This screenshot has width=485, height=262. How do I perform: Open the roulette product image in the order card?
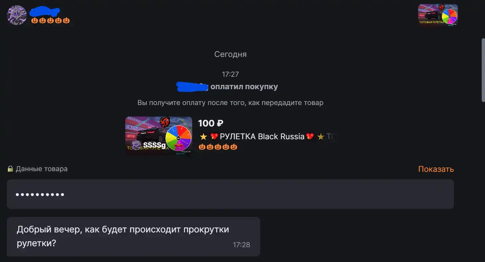pyautogui.click(x=159, y=136)
